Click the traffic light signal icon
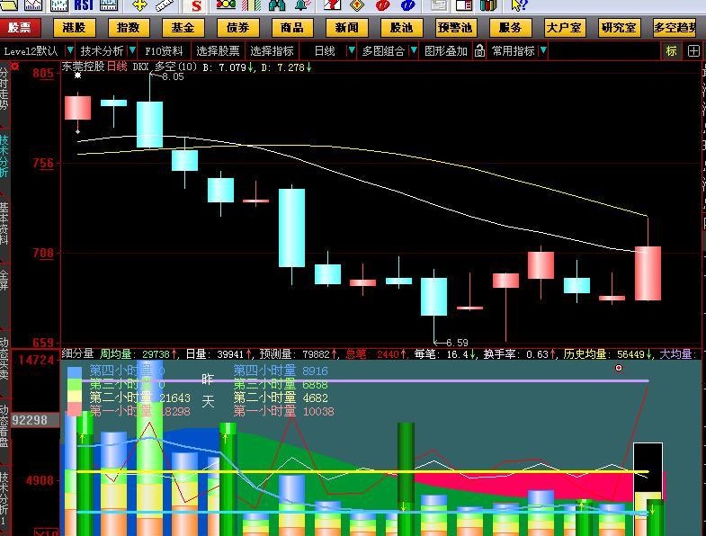This screenshot has width=706, height=536. (x=226, y=5)
